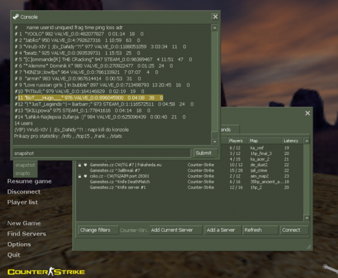
Task: Click the 'armin' player line in console
Action: [x=78, y=79]
